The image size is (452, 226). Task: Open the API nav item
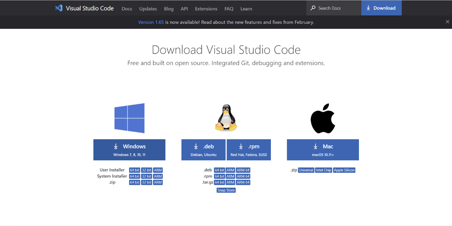pyautogui.click(x=184, y=9)
